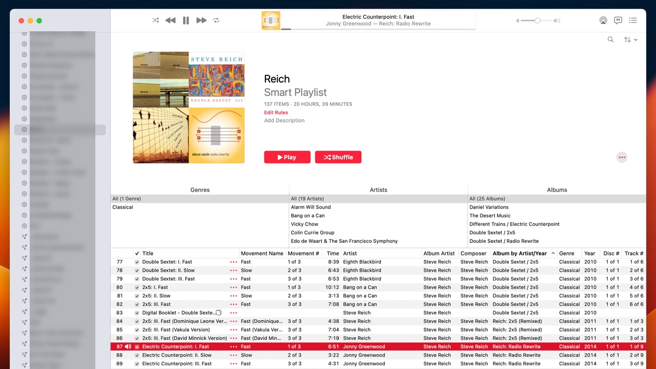
Task: Uncheck Double Sextet: II. Slow checkbox
Action: click(137, 270)
